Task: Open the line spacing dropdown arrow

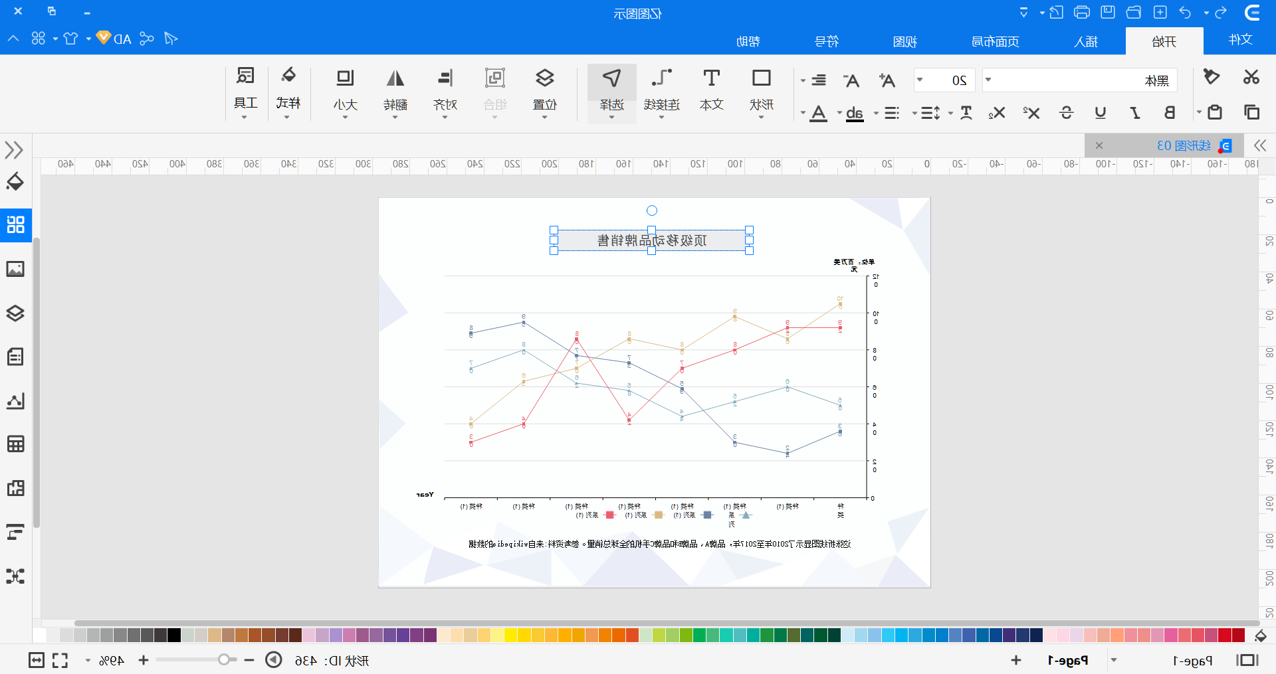Action: tap(914, 113)
